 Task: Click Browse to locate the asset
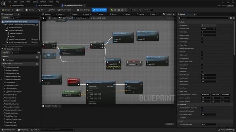30,10
